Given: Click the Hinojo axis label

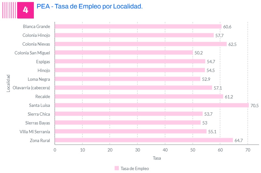Looking at the screenshot, I should coord(44,70).
